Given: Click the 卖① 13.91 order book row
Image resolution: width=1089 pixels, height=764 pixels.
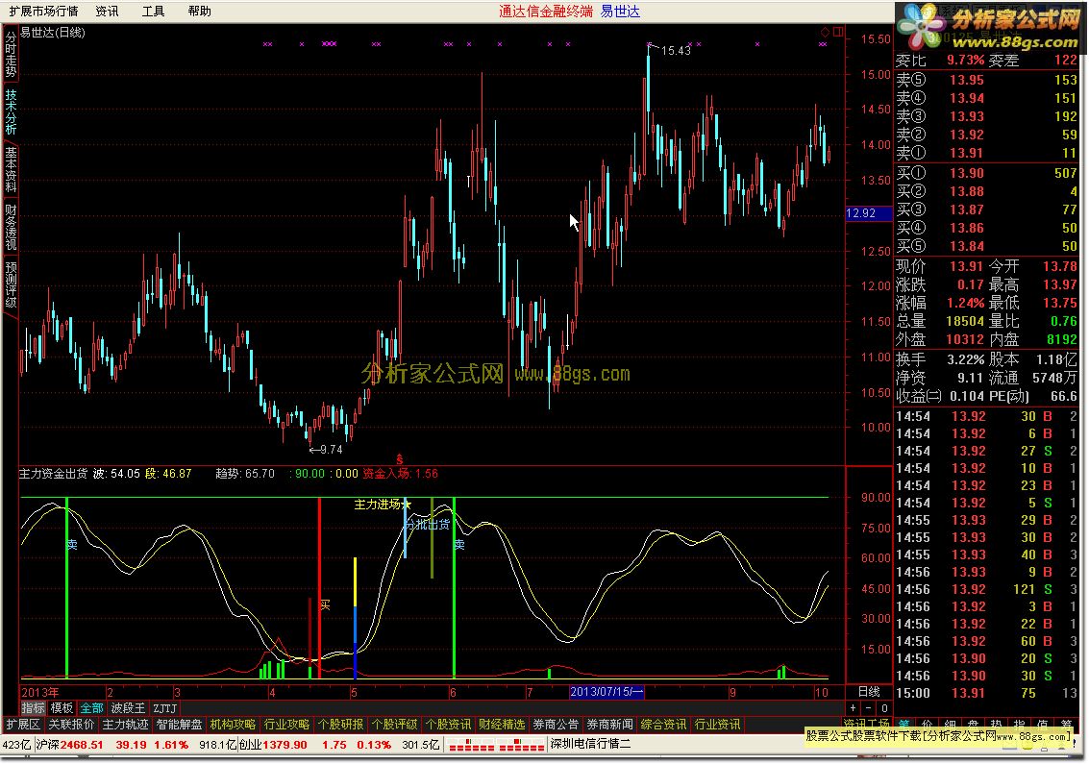Looking at the screenshot, I should coord(986,153).
